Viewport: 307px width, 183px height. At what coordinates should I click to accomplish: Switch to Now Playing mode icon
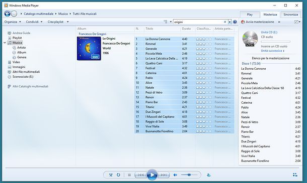pyautogui.click(x=295, y=175)
